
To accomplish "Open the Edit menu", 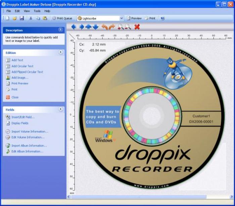I will coord(17,11).
